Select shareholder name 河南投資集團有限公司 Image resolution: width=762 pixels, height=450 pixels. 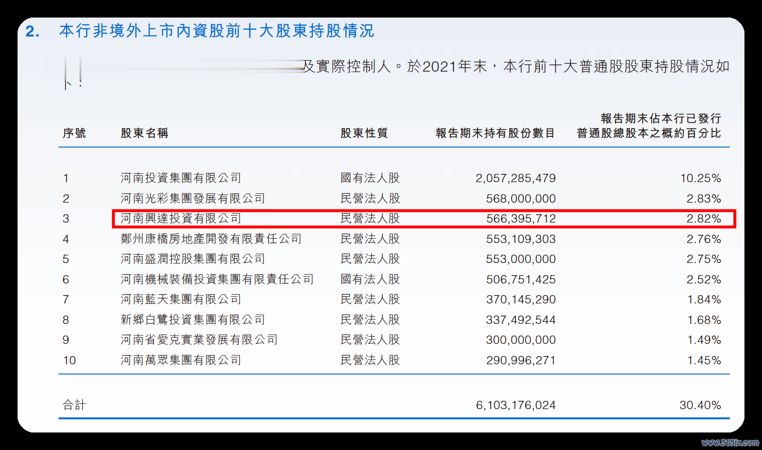[x=181, y=178]
